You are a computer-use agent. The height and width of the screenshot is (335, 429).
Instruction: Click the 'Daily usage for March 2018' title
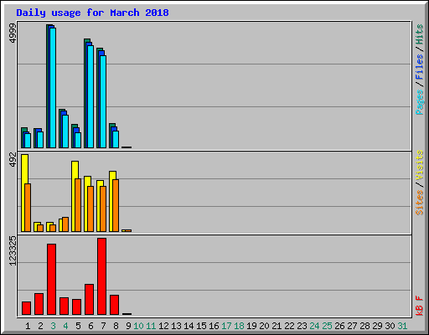click(x=92, y=13)
